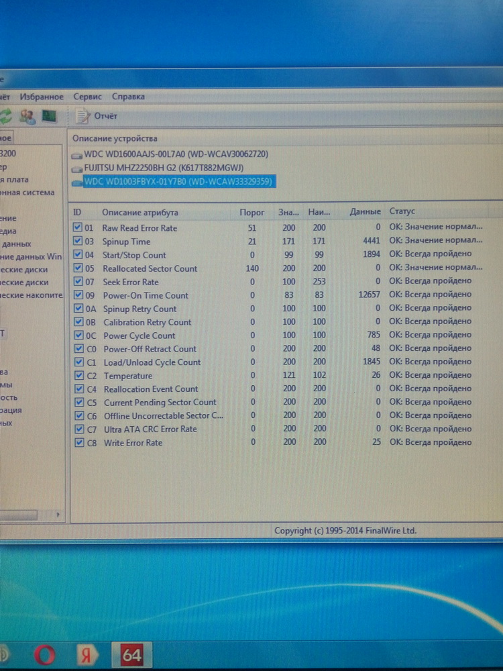Screen dimensions: 503x671
Task: Toggle Start/Stop Count checkbox
Action: [78, 254]
